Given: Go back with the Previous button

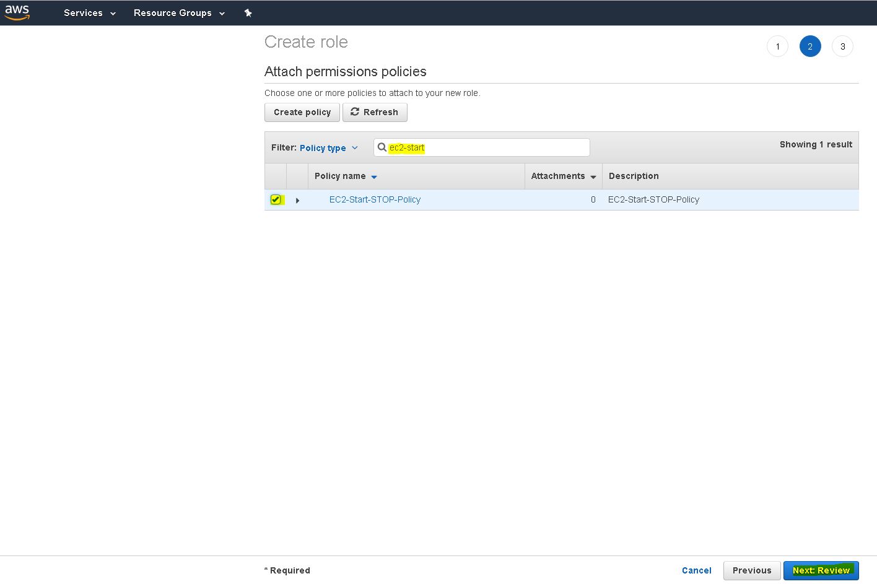Looking at the screenshot, I should [x=751, y=570].
